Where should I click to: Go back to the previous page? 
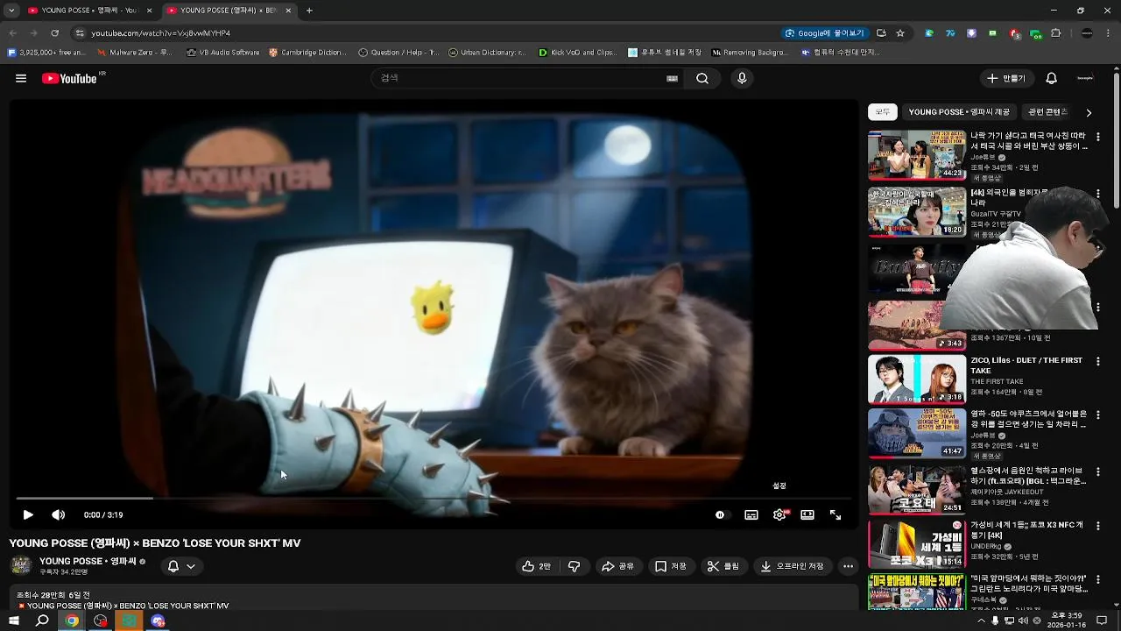pyautogui.click(x=13, y=33)
